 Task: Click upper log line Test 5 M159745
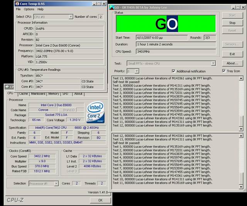pyautogui.click(x=162, y=100)
